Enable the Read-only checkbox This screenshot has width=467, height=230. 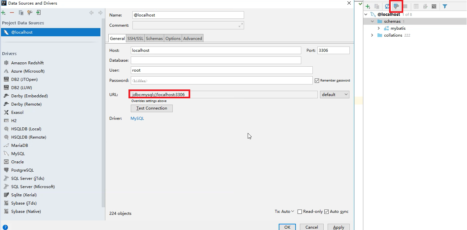tap(300, 212)
